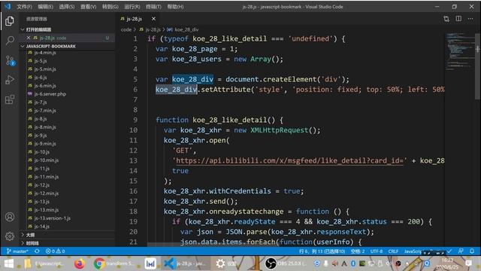The image size is (481, 271).
Task: Open the js-28.js breadcrumb dropdown
Action: 150,29
